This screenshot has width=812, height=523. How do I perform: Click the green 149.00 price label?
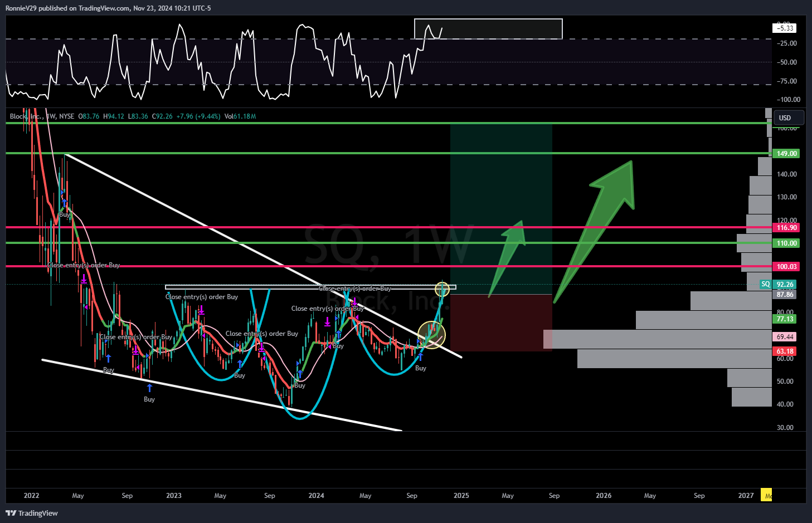pyautogui.click(x=787, y=153)
